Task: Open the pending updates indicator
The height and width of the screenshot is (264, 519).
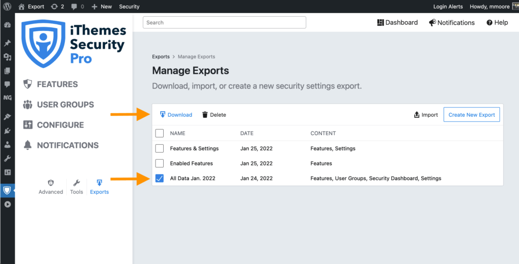Action: (58, 7)
